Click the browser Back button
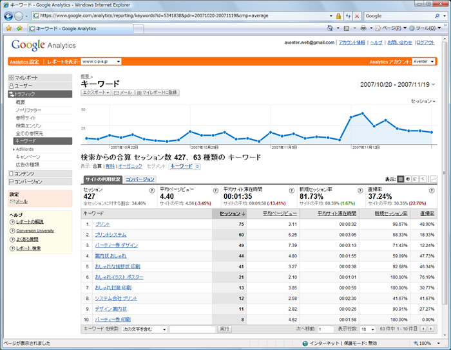 coord(8,16)
